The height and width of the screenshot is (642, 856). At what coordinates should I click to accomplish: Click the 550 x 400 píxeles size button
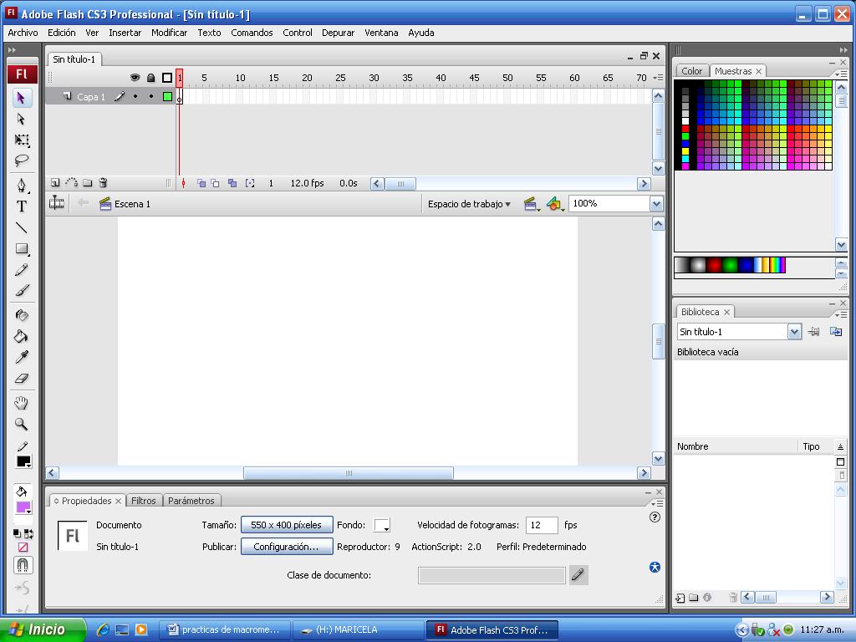point(286,525)
